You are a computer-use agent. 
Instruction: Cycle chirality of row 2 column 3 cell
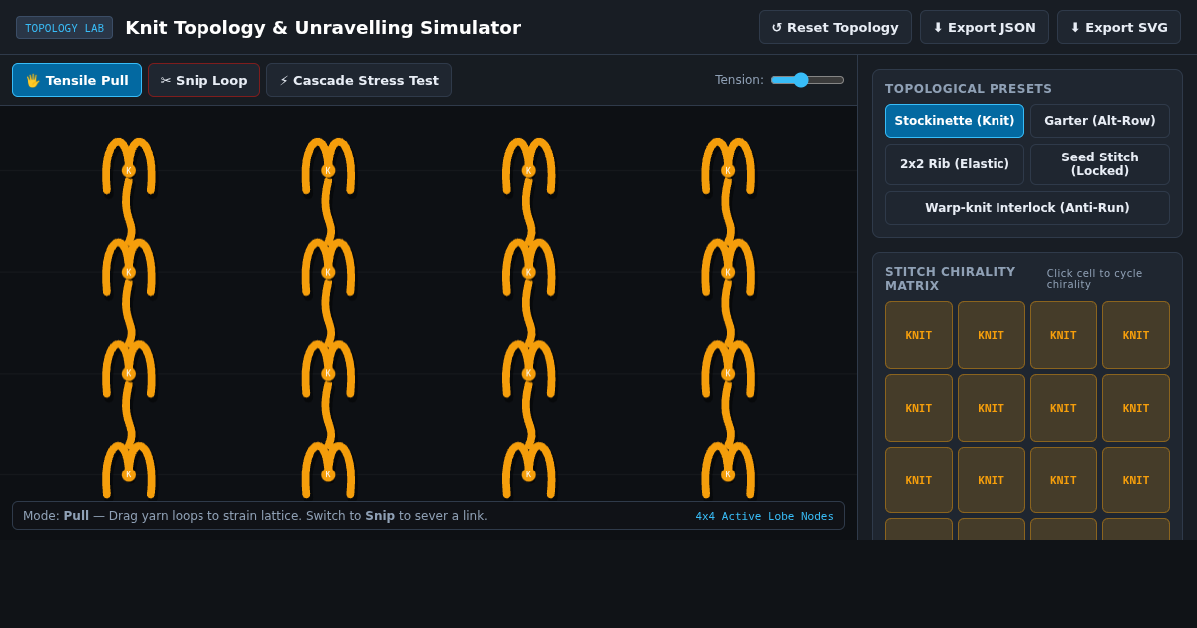(1063, 408)
